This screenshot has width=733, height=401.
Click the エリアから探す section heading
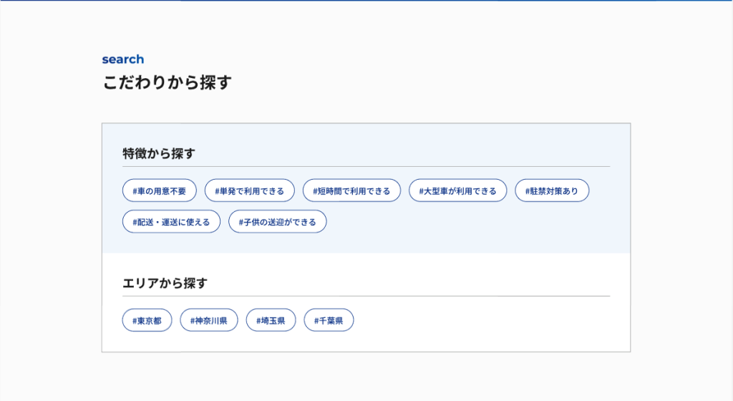pos(165,284)
